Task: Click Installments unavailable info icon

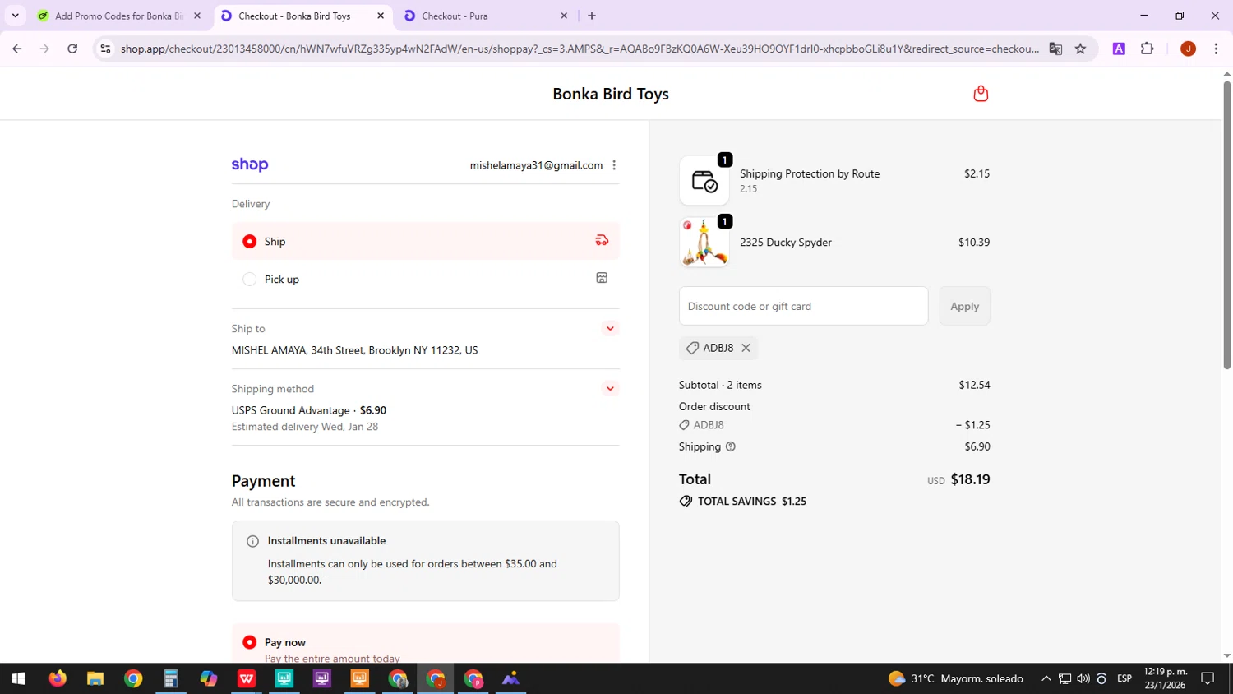Action: pos(252,541)
